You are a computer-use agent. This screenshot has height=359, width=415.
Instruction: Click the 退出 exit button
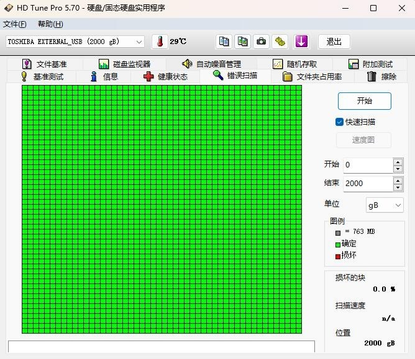tap(334, 42)
